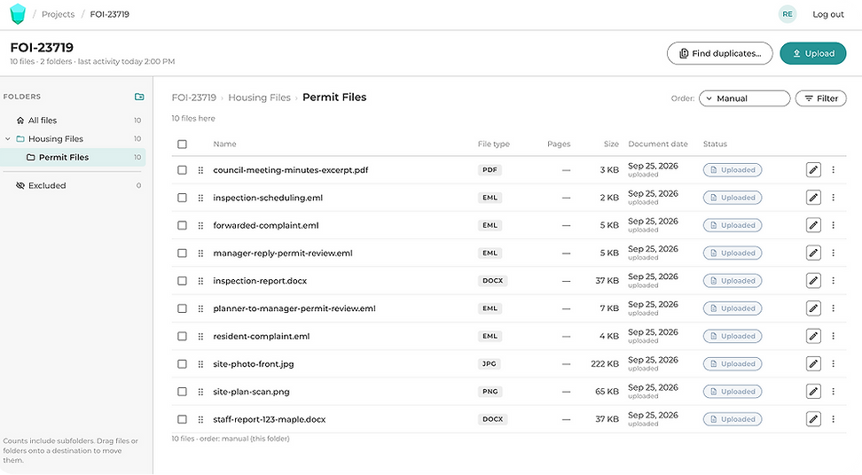Click the Document date column header
Viewport: 862px width, 475px height.
(658, 144)
